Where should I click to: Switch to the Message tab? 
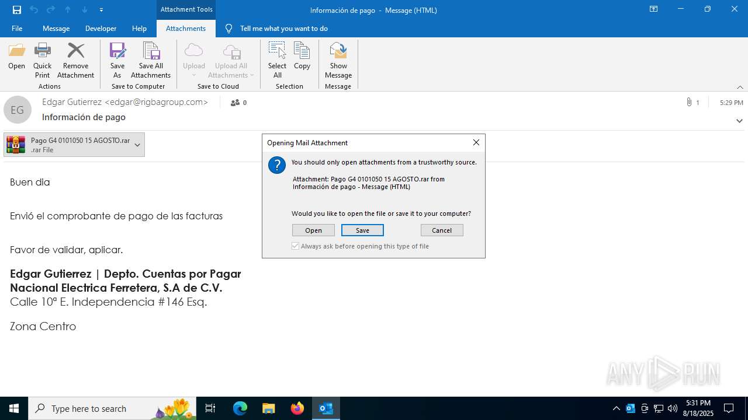56,28
